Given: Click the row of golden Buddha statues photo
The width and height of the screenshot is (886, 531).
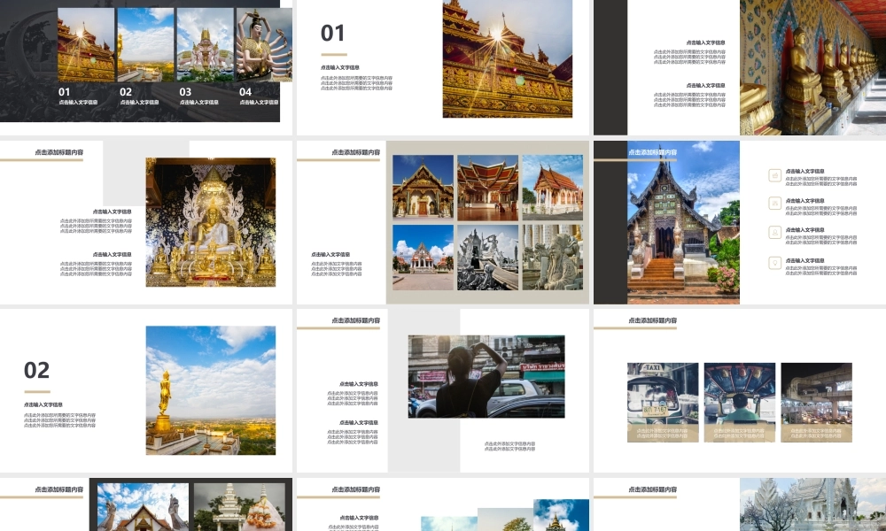Looking at the screenshot, I should pos(812,67).
